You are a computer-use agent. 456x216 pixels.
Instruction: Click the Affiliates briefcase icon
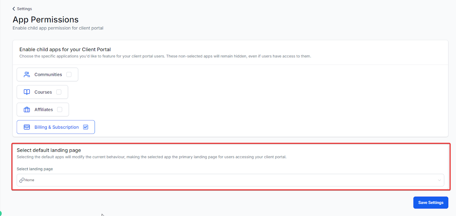click(x=27, y=110)
